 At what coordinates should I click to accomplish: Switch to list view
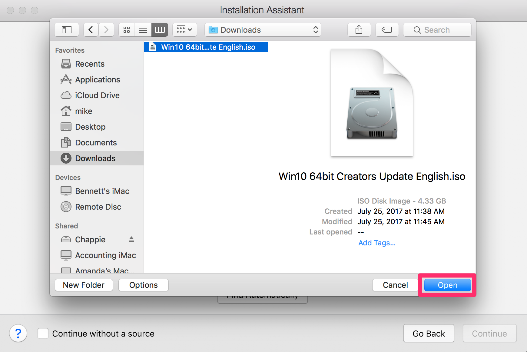pyautogui.click(x=143, y=30)
